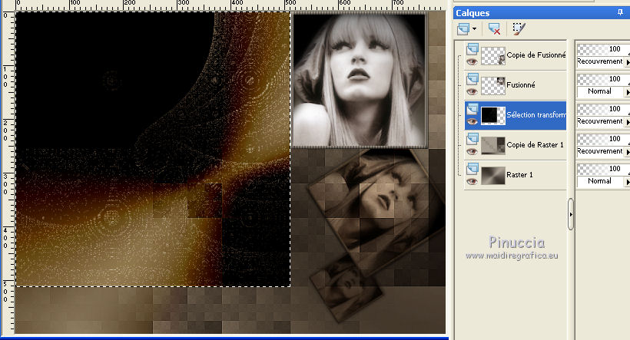Adjust opacity slider of Fusionné layer
This screenshot has width=630, height=340.
pyautogui.click(x=602, y=79)
